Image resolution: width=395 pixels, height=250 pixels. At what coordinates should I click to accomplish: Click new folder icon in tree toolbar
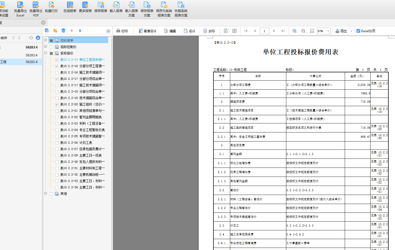click(55, 31)
